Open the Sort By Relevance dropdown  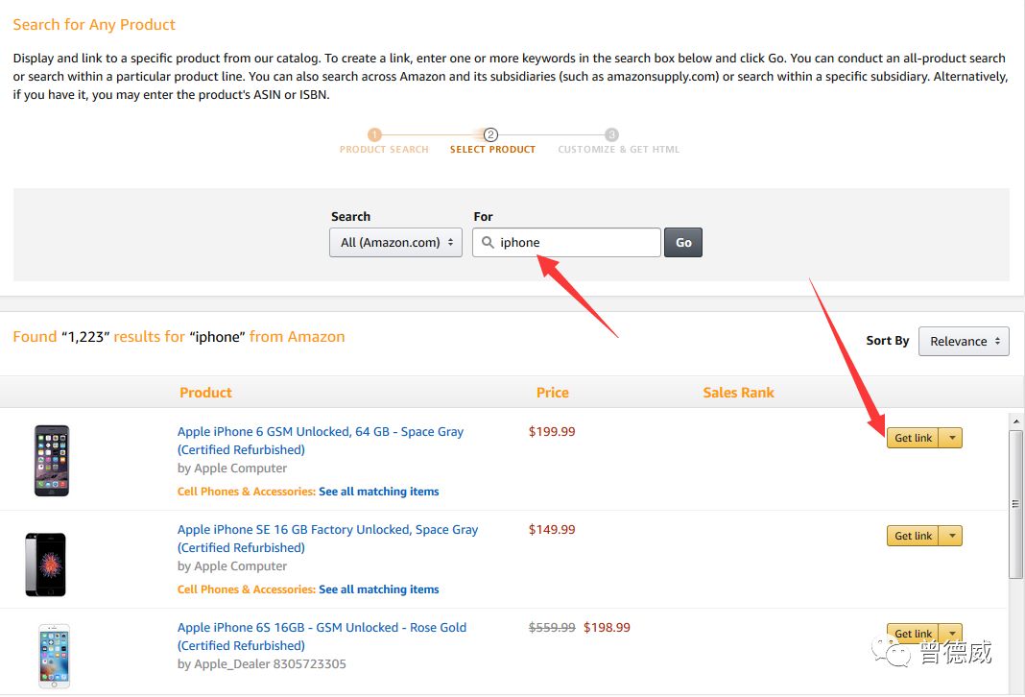964,342
